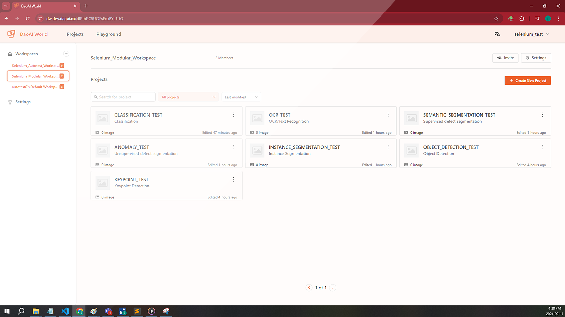Expand the All projects filter dropdown

point(188,97)
